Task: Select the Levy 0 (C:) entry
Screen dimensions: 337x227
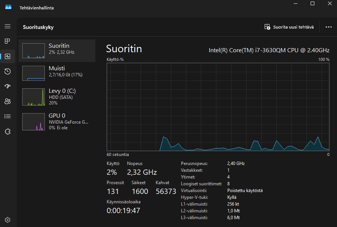Action: [x=57, y=97]
